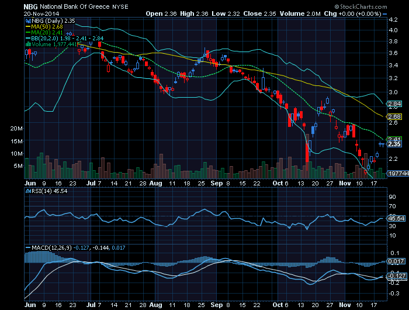This screenshot has width=409, height=310.
Task: Click the RSI(14) indicator icon
Action: (x=28, y=191)
